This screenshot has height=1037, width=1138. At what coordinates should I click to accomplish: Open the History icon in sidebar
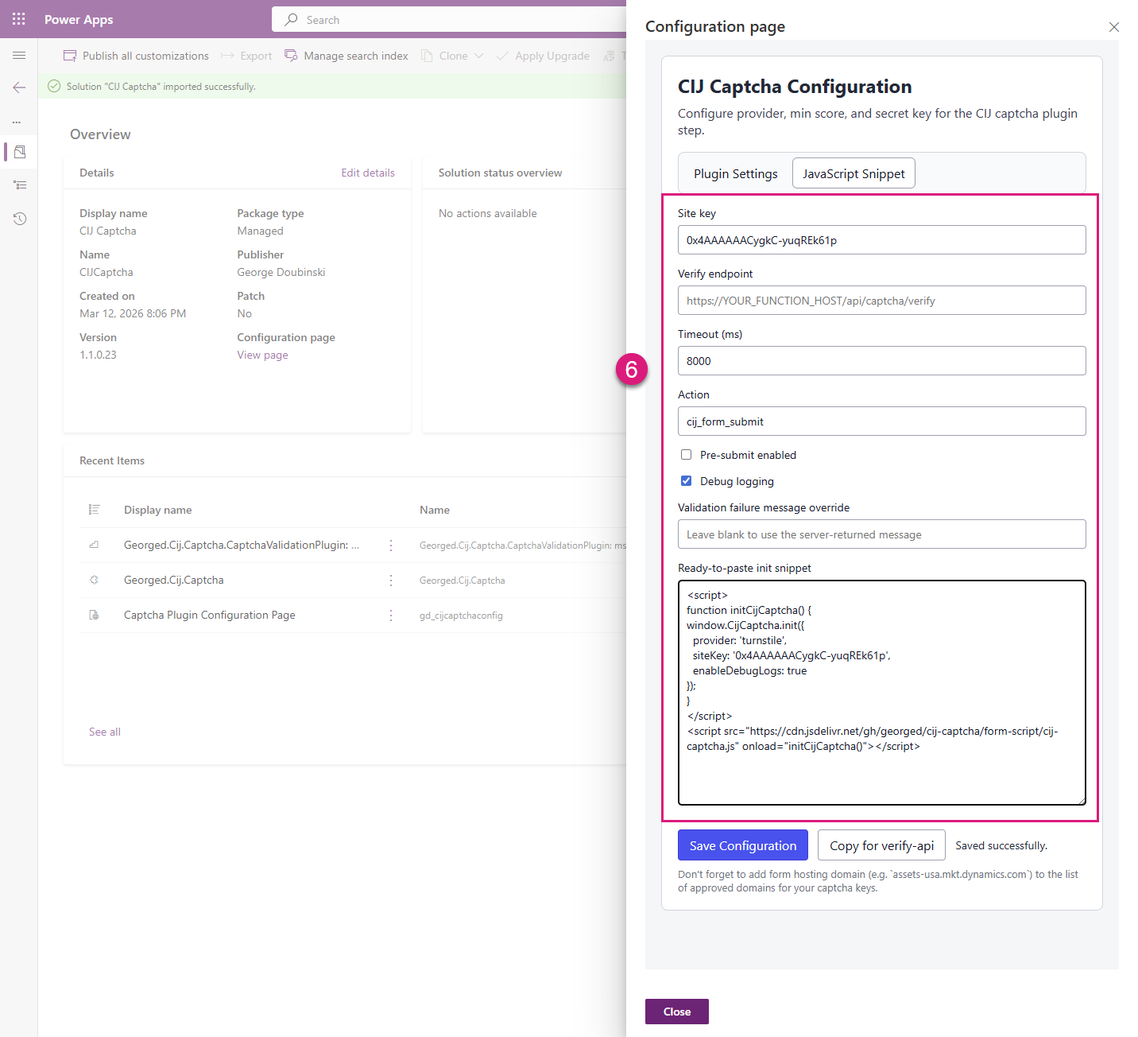coord(20,219)
